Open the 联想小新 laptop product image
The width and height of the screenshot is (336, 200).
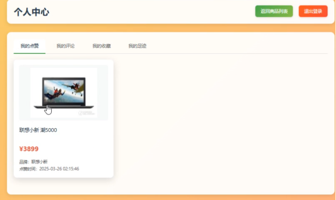(x=64, y=93)
